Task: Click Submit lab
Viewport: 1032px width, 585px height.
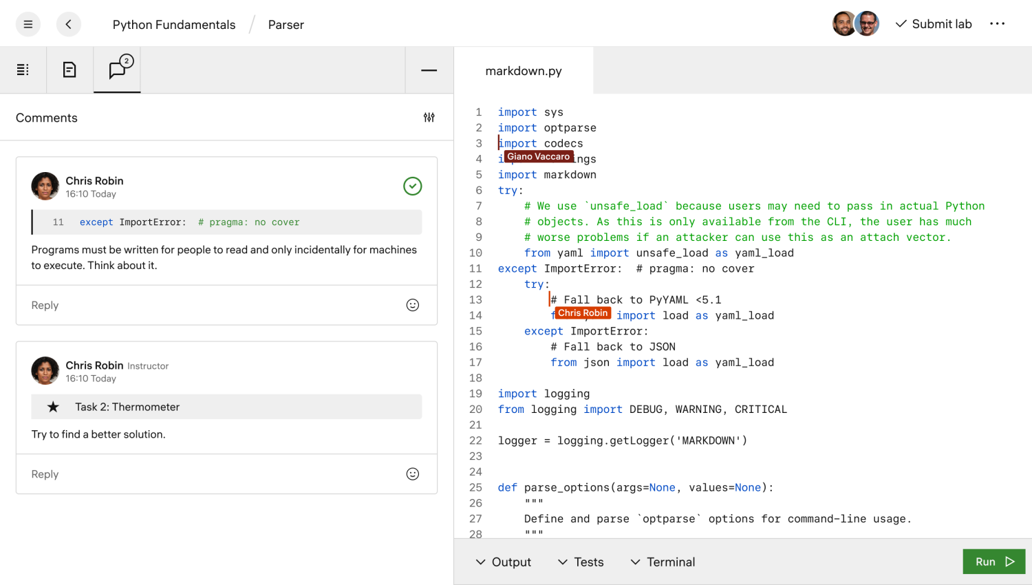Action: click(933, 24)
